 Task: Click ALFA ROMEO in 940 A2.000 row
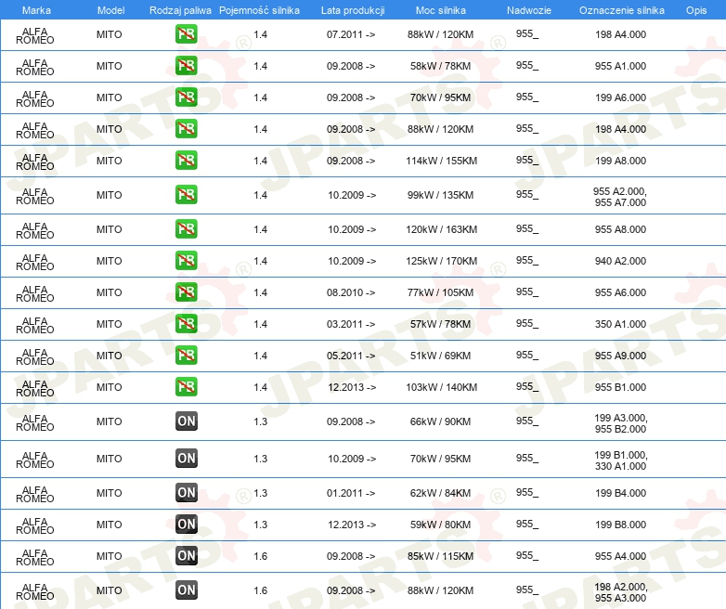click(x=34, y=262)
